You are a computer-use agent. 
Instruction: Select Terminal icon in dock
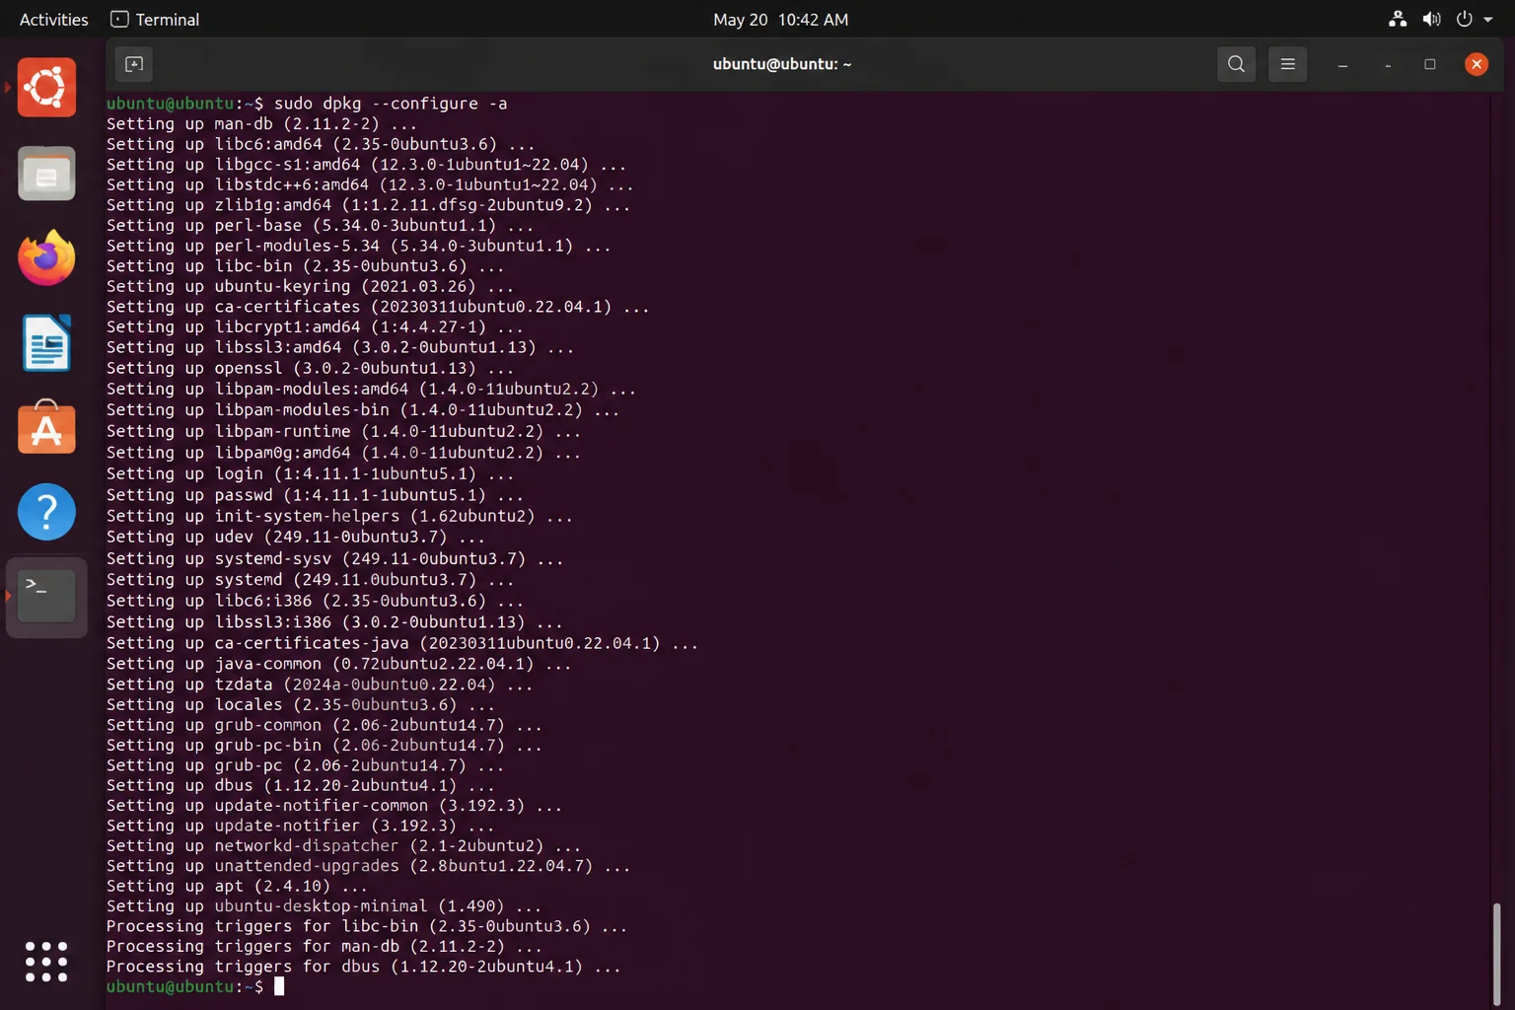point(46,597)
